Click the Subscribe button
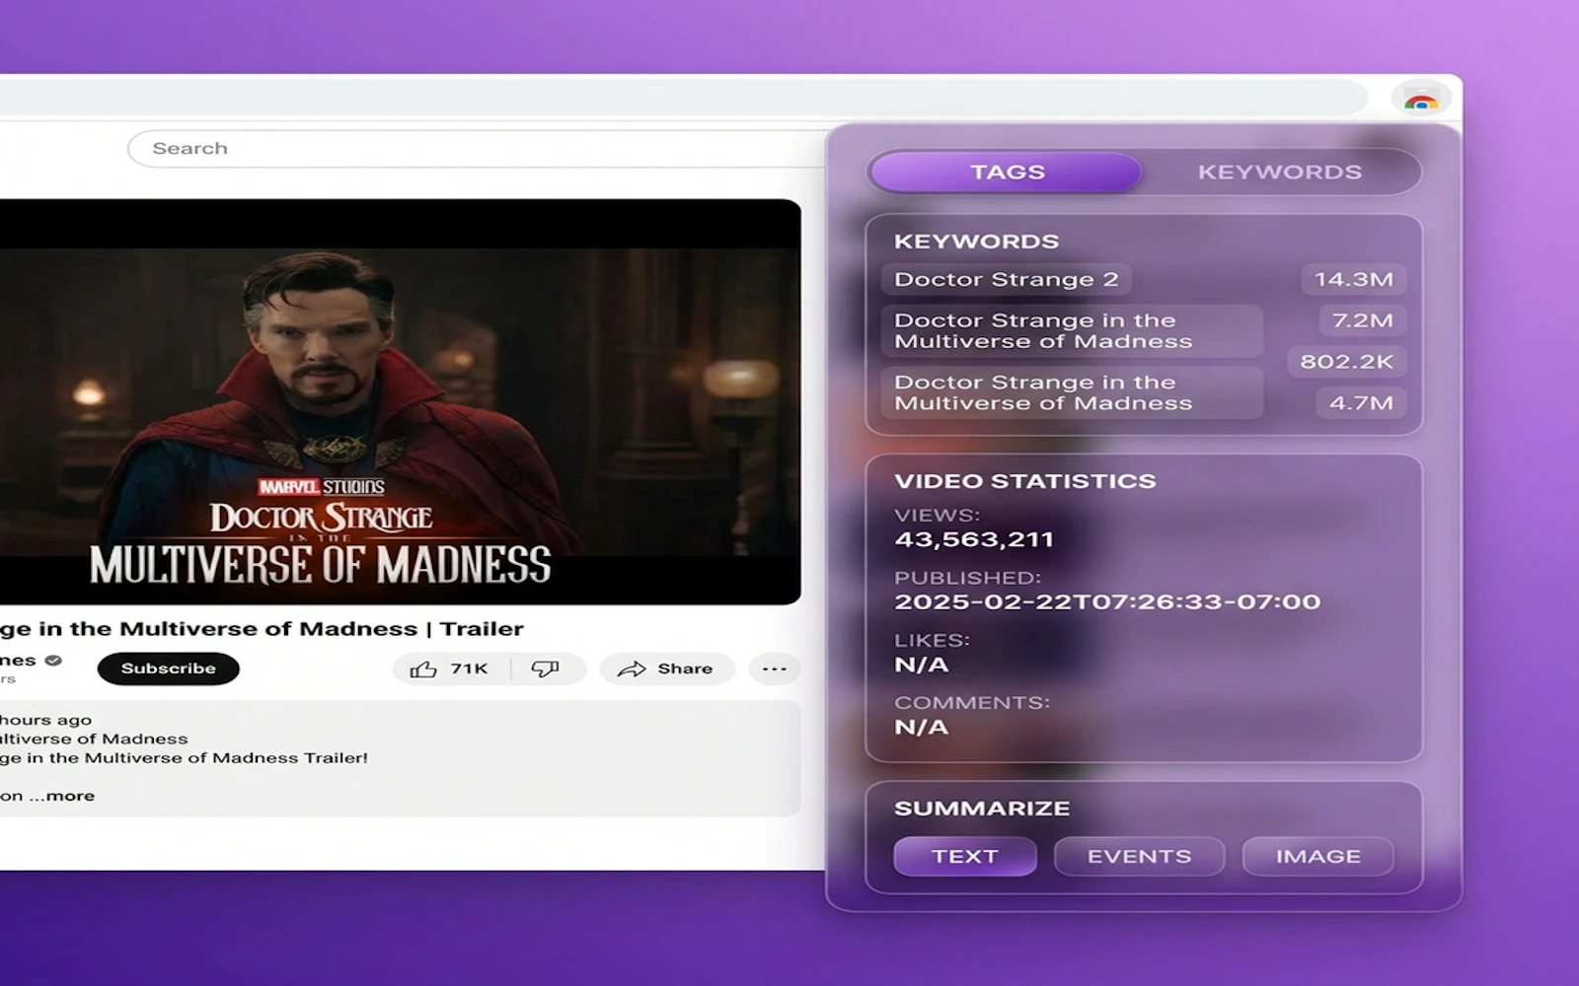This screenshot has height=986, width=1579. tap(169, 669)
